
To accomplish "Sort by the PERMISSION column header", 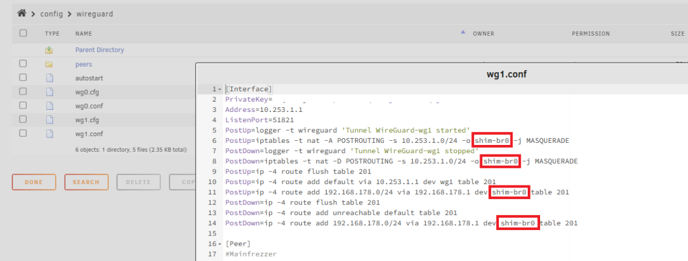I will [590, 33].
